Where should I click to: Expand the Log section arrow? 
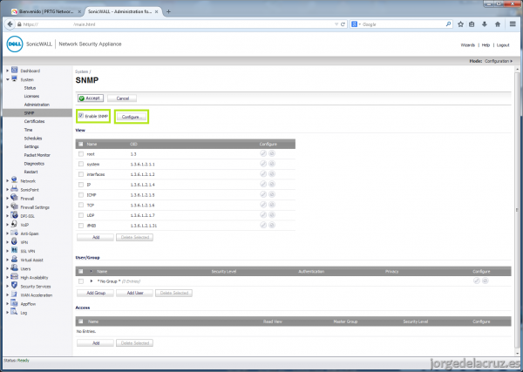7,313
